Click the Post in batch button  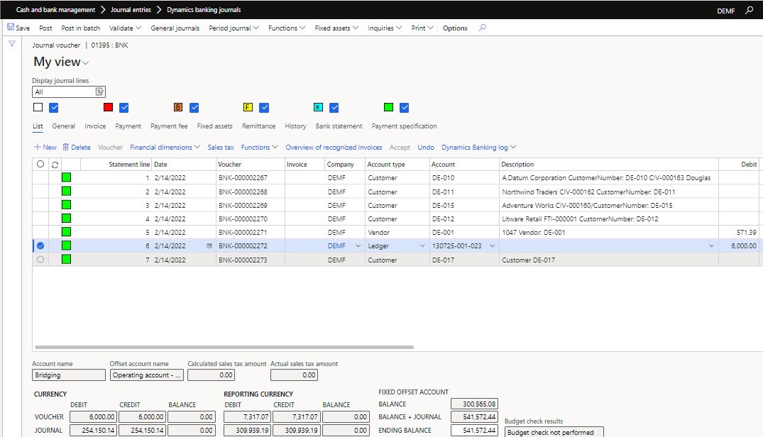[80, 28]
